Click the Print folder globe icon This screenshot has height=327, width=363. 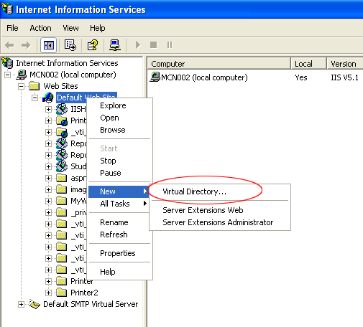tap(62, 120)
